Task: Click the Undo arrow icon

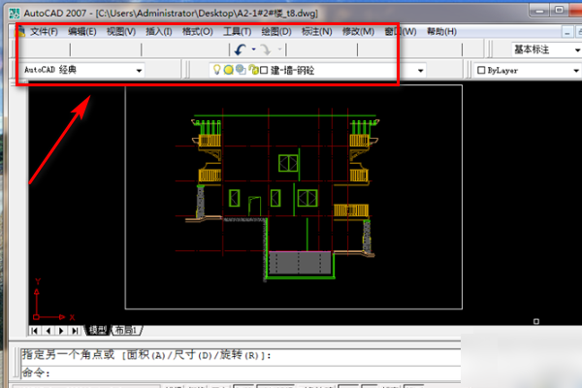Action: click(x=241, y=49)
